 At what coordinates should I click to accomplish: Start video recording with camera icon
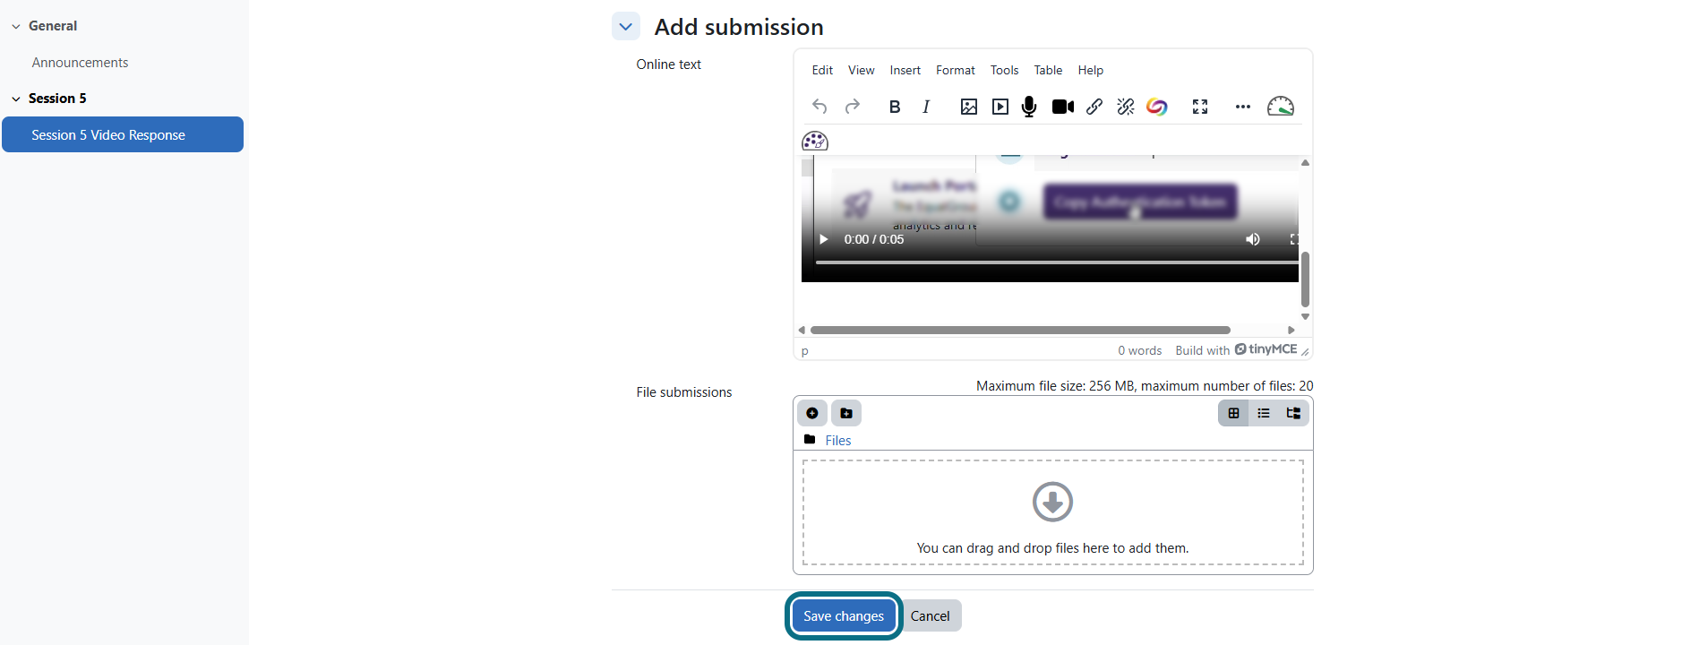[x=1063, y=107]
